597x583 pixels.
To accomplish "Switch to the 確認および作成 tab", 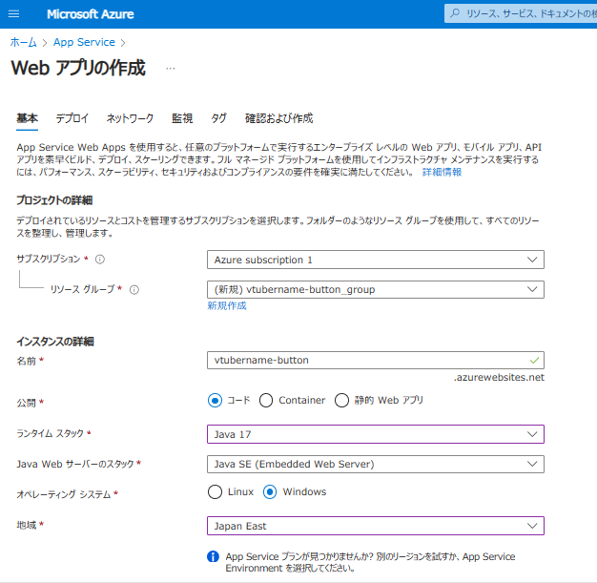I will point(278,118).
